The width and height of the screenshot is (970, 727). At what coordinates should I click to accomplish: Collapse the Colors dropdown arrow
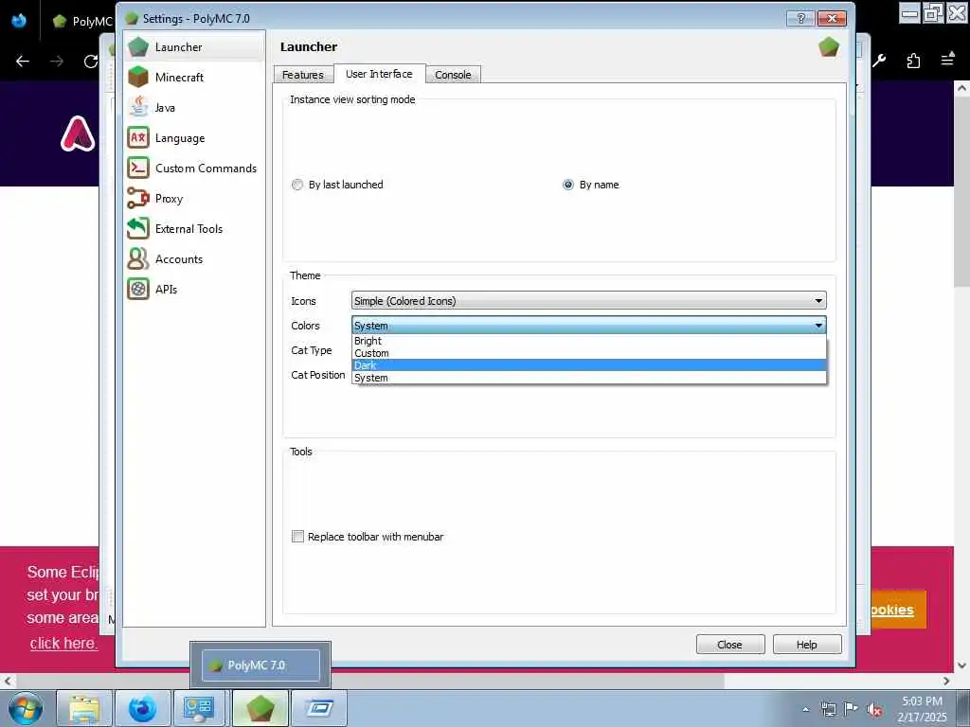click(818, 326)
